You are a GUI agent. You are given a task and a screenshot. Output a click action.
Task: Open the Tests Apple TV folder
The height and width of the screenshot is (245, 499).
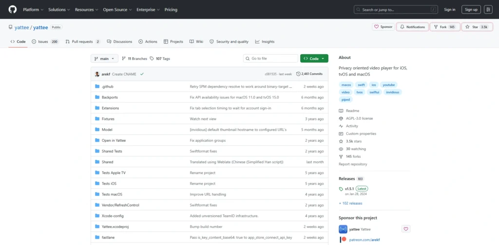(114, 173)
